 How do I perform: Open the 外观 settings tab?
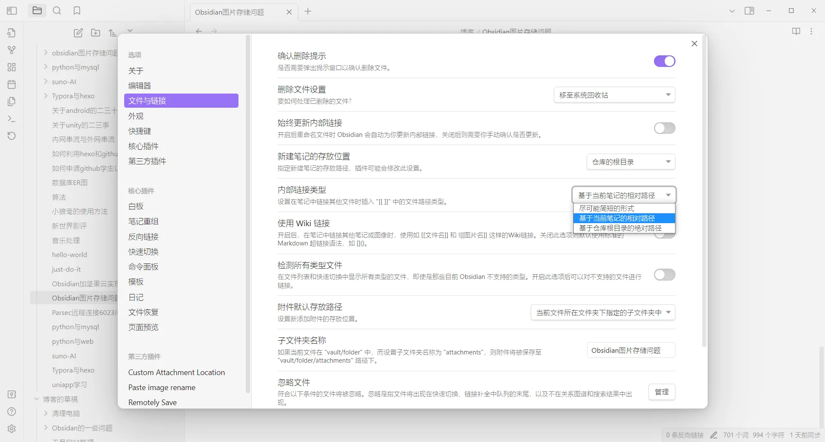tap(181, 116)
